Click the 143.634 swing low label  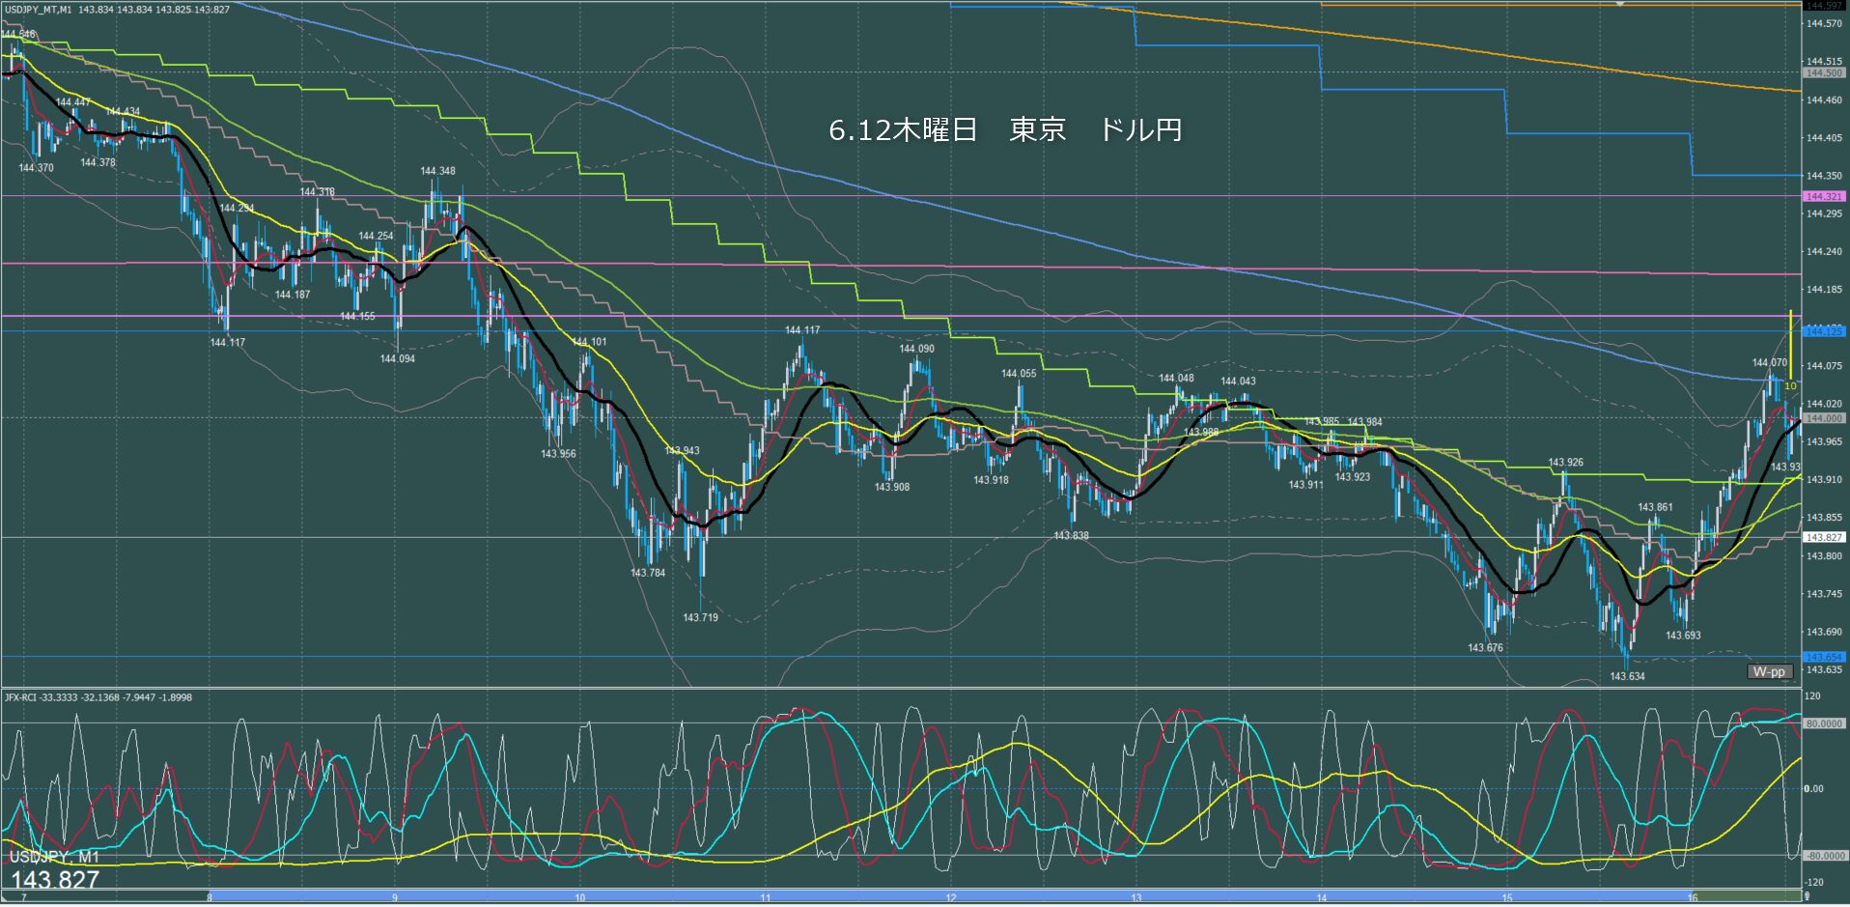coord(1627,676)
